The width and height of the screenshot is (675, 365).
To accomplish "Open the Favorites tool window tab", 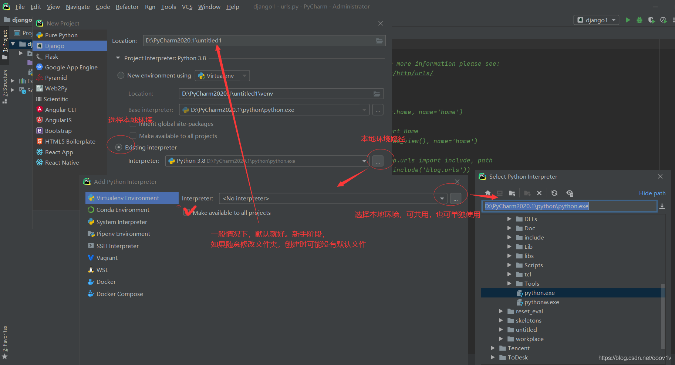I will click(x=5, y=342).
